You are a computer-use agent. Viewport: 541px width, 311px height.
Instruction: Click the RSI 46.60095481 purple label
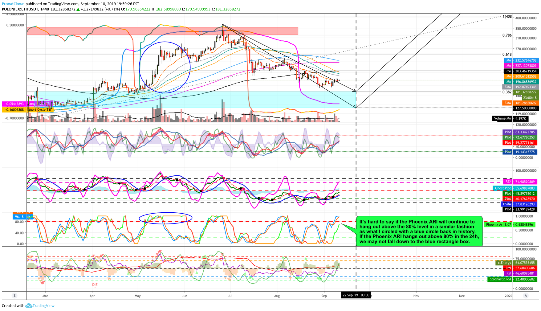pos(521,273)
